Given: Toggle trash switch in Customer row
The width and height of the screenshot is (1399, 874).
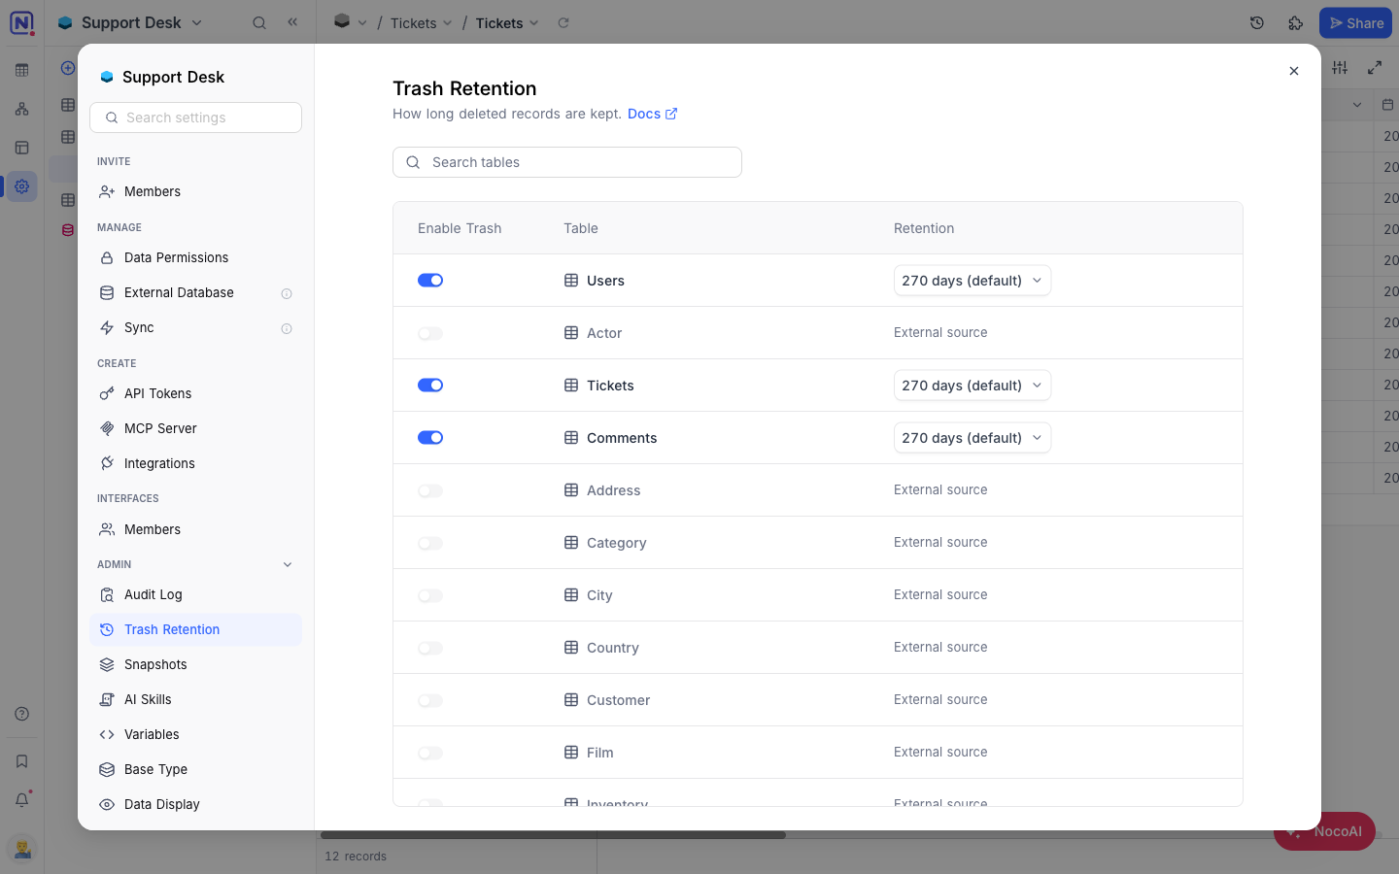Looking at the screenshot, I should tap(430, 700).
